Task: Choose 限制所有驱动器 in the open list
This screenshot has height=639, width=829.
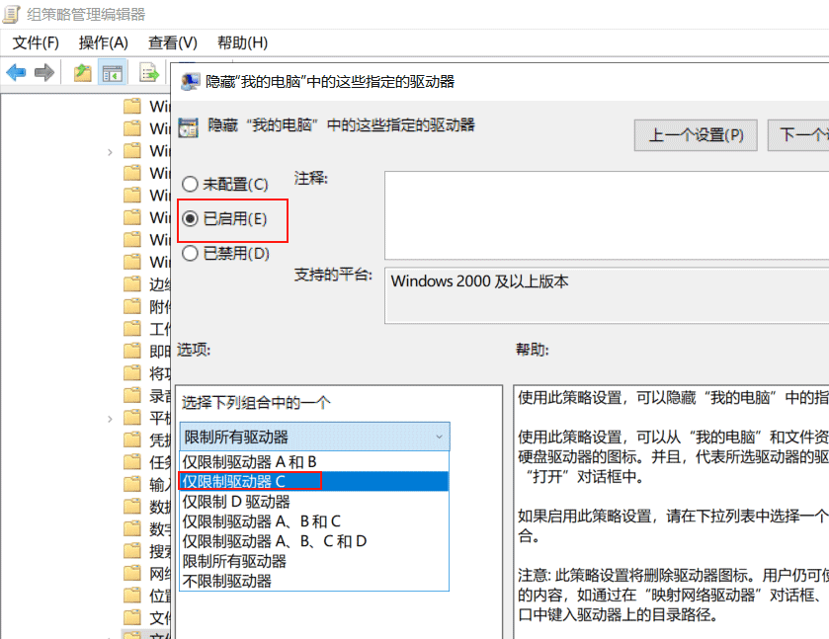Action: 314,561
